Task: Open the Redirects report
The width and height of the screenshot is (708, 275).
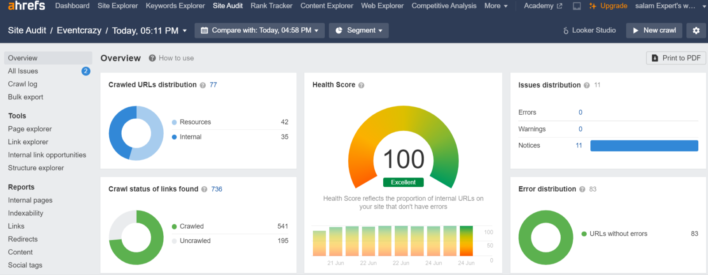Action: tap(23, 239)
